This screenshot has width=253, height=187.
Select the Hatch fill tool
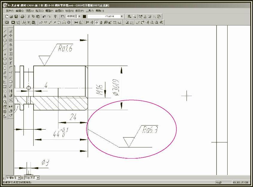tap(5, 87)
